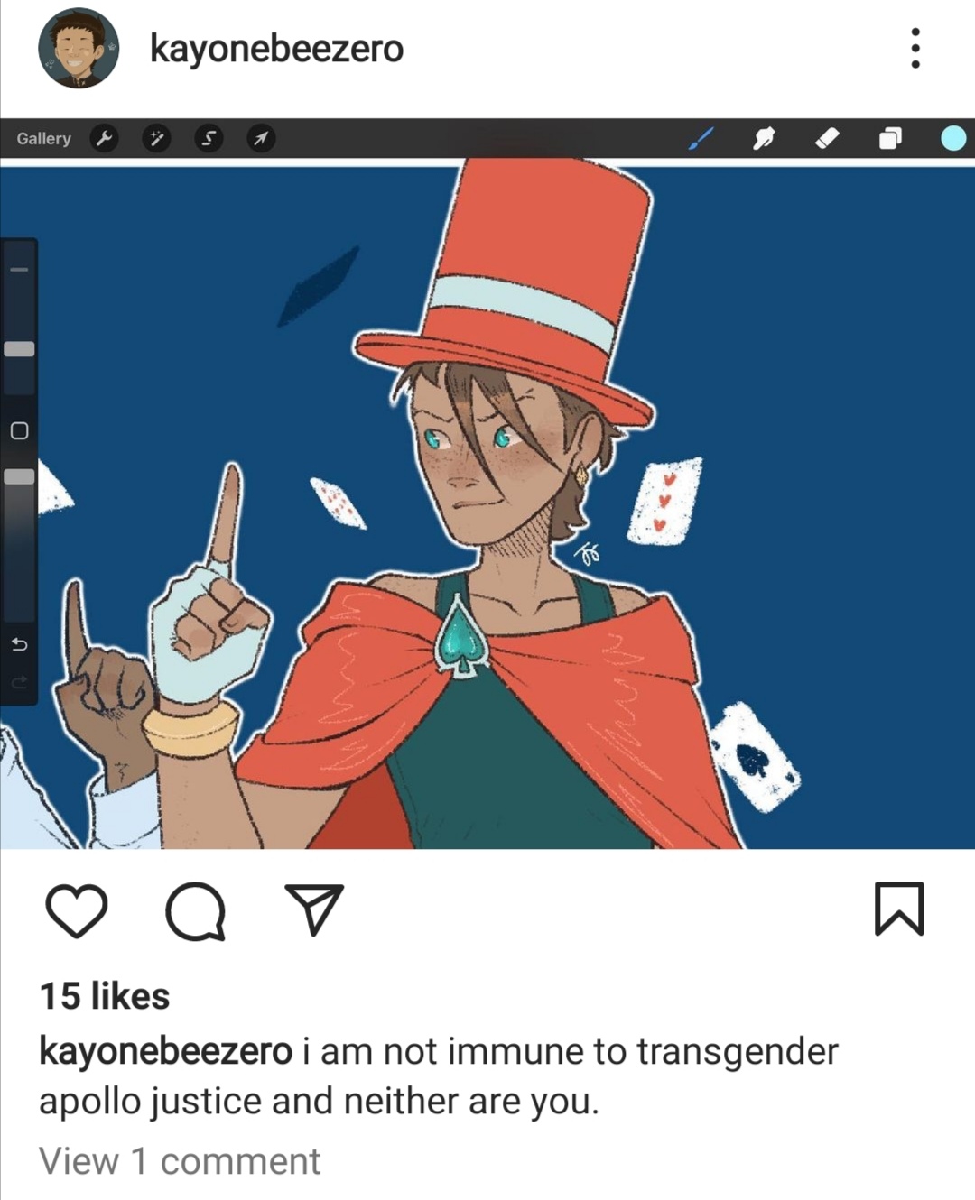Viewport: 975px width, 1200px height.
Task: Select the Gallery button in Procreate toolbar
Action: [43, 138]
